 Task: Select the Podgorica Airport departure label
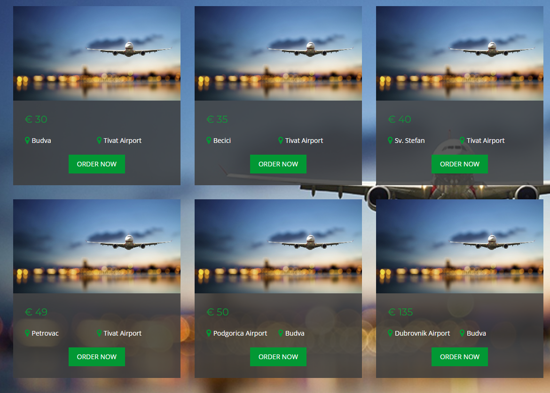tap(240, 333)
